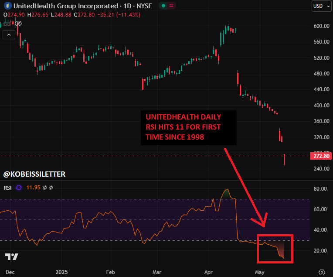Click the Mar date axis label

(157, 272)
